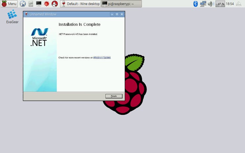Open the ExaGear desktop shortcut
This screenshot has height=153, width=245.
coord(12,17)
